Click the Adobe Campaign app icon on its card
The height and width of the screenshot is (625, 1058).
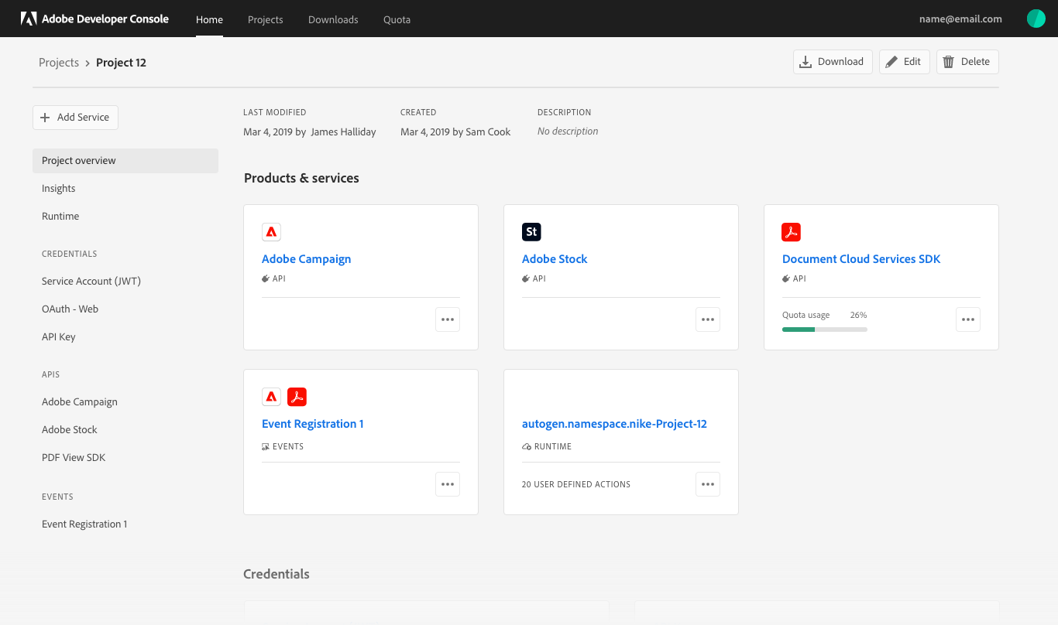click(x=271, y=231)
